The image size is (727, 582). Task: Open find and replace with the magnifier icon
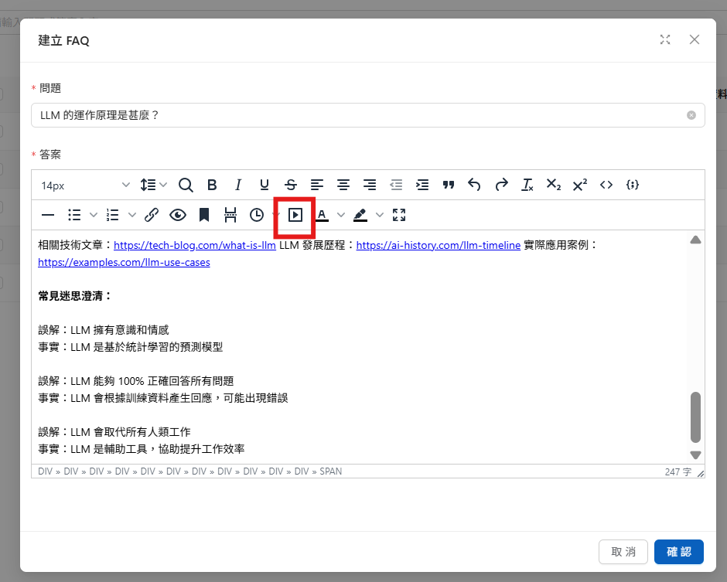[186, 185]
